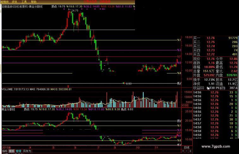Click the 今开 12.06 value

coord(233,59)
